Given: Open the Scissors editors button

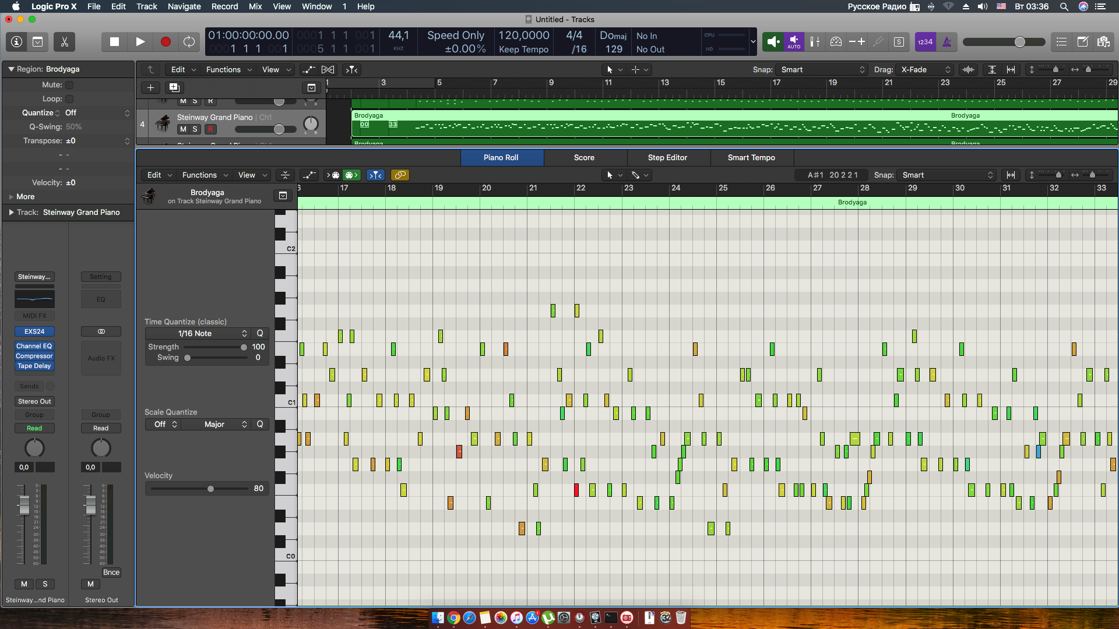Looking at the screenshot, I should 64,42.
